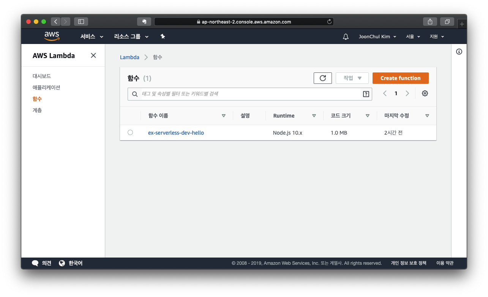The width and height of the screenshot is (488, 297).
Task: Select the ex-serverless-dev-hello radio button
Action: 130,132
